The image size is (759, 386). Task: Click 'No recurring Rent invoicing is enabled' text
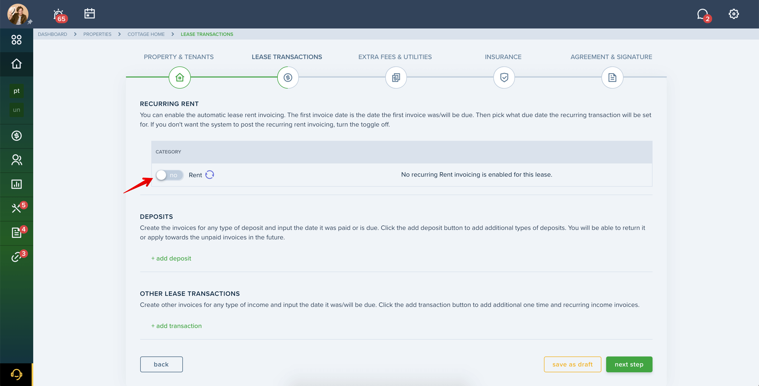(476, 175)
